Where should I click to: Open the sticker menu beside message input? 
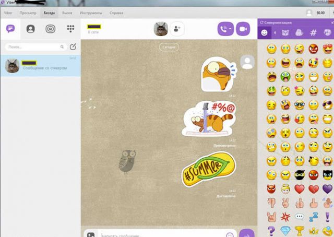tap(91, 234)
